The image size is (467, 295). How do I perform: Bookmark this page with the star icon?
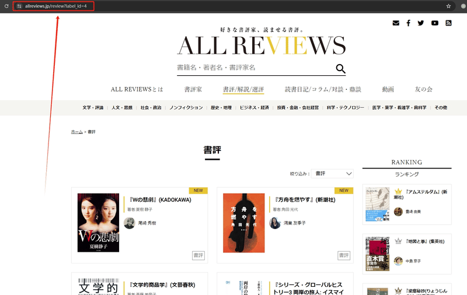tap(448, 6)
